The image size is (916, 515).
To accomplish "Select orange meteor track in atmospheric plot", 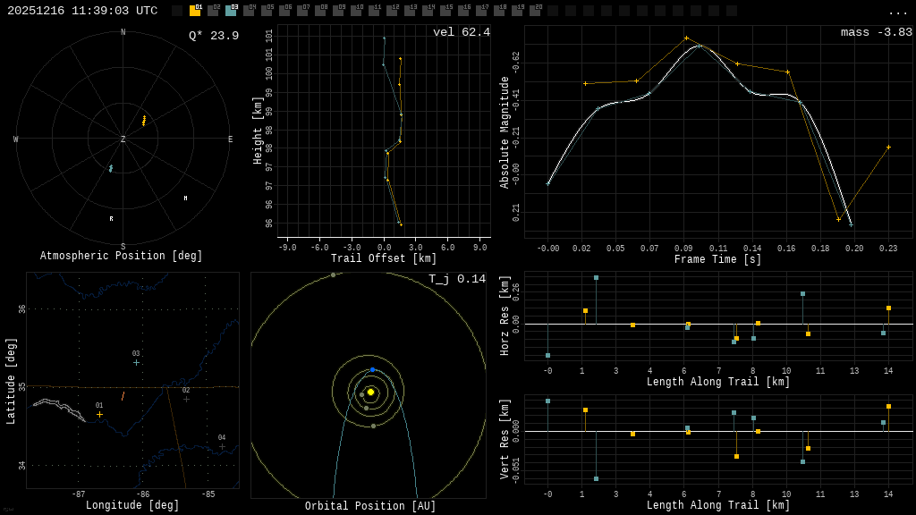I will [143, 121].
